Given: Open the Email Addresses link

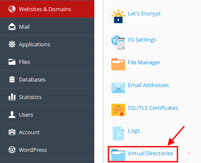Looking at the screenshot, I should point(148,85).
